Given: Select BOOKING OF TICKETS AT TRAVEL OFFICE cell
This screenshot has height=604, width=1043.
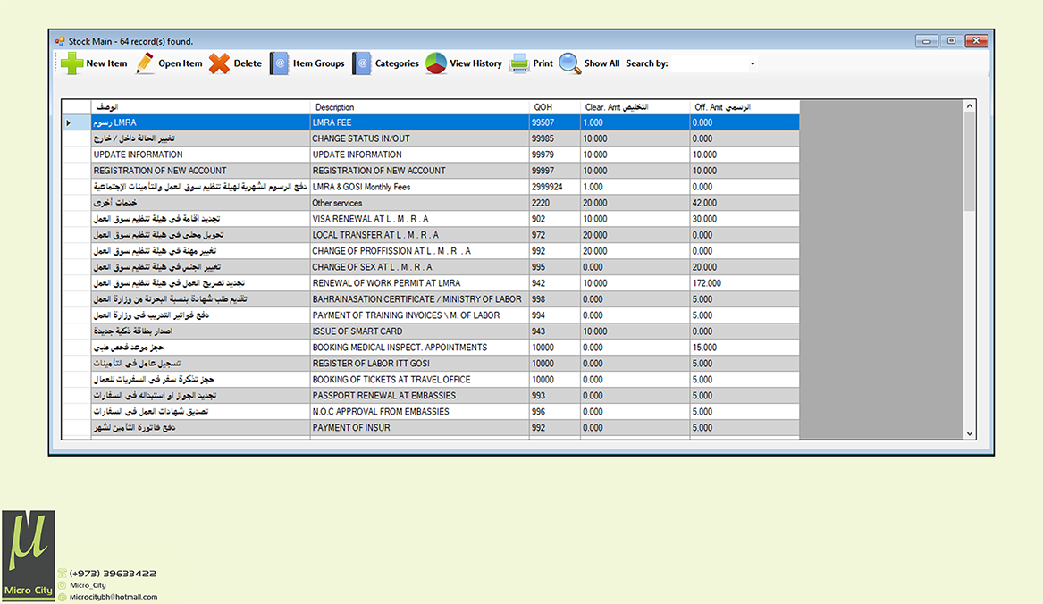Looking at the screenshot, I should [x=420, y=380].
